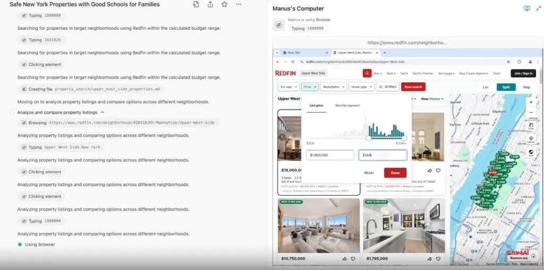Collapse the Analyze and compare property listings step
Viewport: 544px width, 270px height.
[x=103, y=113]
